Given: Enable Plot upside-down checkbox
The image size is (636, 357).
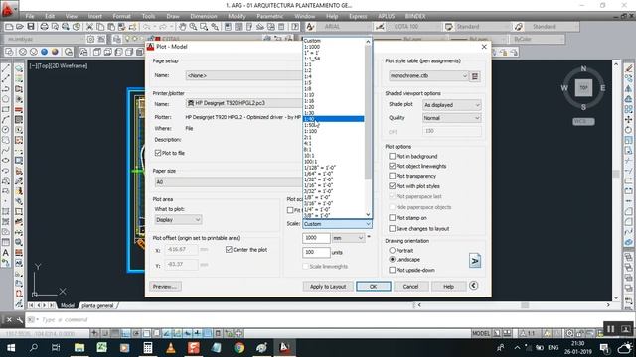Looking at the screenshot, I should (393, 270).
